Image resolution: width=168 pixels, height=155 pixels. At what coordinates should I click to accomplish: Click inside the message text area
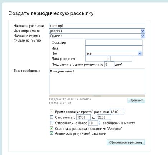(x=97, y=81)
